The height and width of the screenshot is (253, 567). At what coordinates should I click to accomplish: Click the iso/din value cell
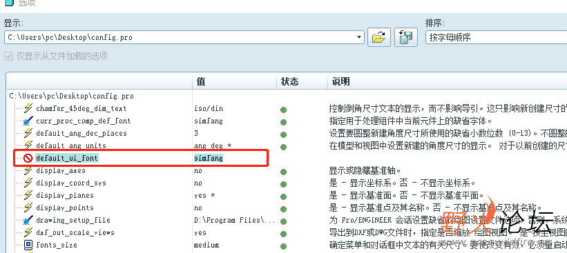click(x=209, y=108)
